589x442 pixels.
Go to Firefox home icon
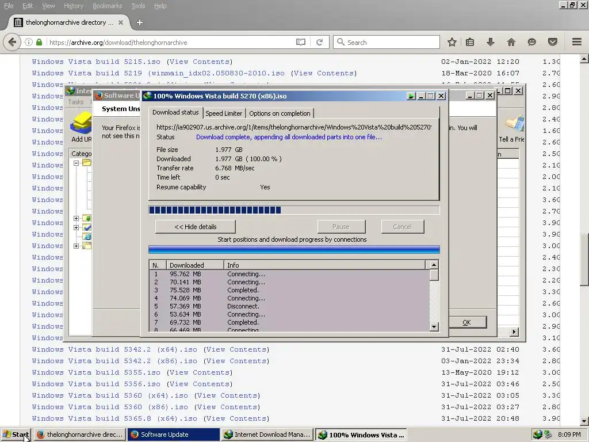[x=511, y=42]
